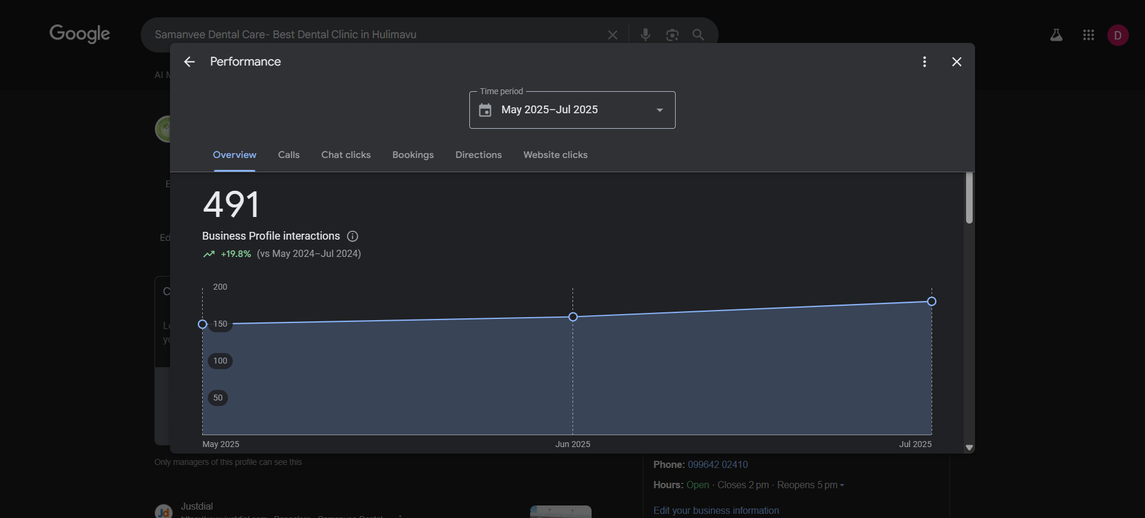Click the back arrow in Performance panel
Viewport: 1145px width, 518px height.
(x=190, y=62)
